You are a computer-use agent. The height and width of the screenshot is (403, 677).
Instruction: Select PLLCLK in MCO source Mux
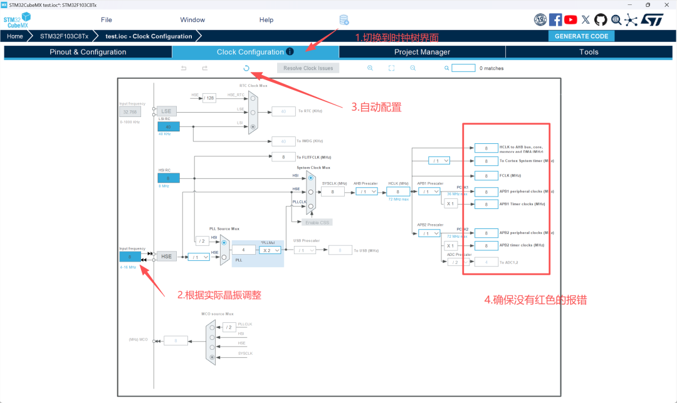(212, 327)
